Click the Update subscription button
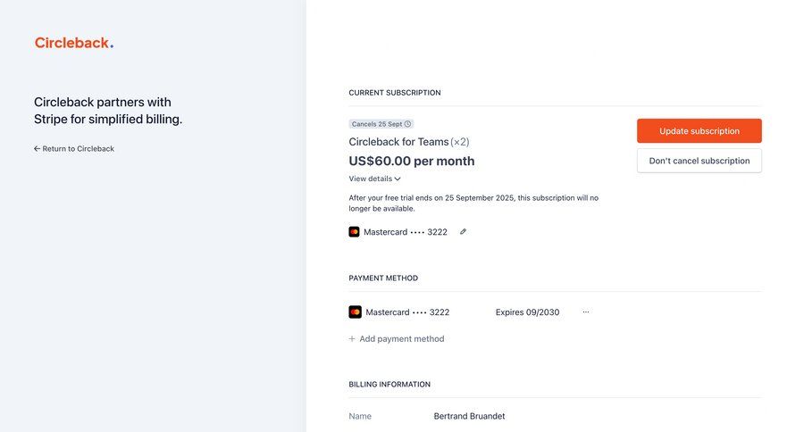 (699, 131)
